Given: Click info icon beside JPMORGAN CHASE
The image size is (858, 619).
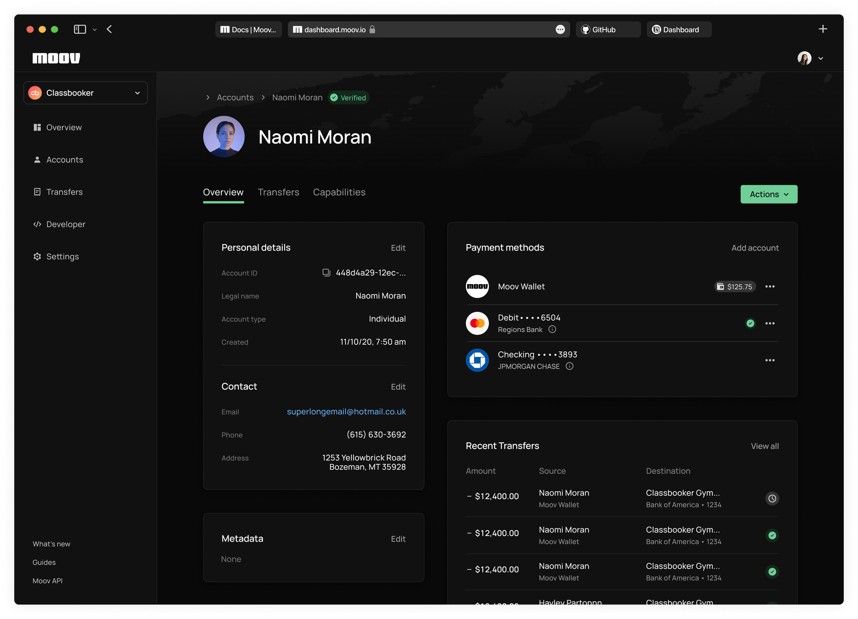Looking at the screenshot, I should (x=569, y=366).
